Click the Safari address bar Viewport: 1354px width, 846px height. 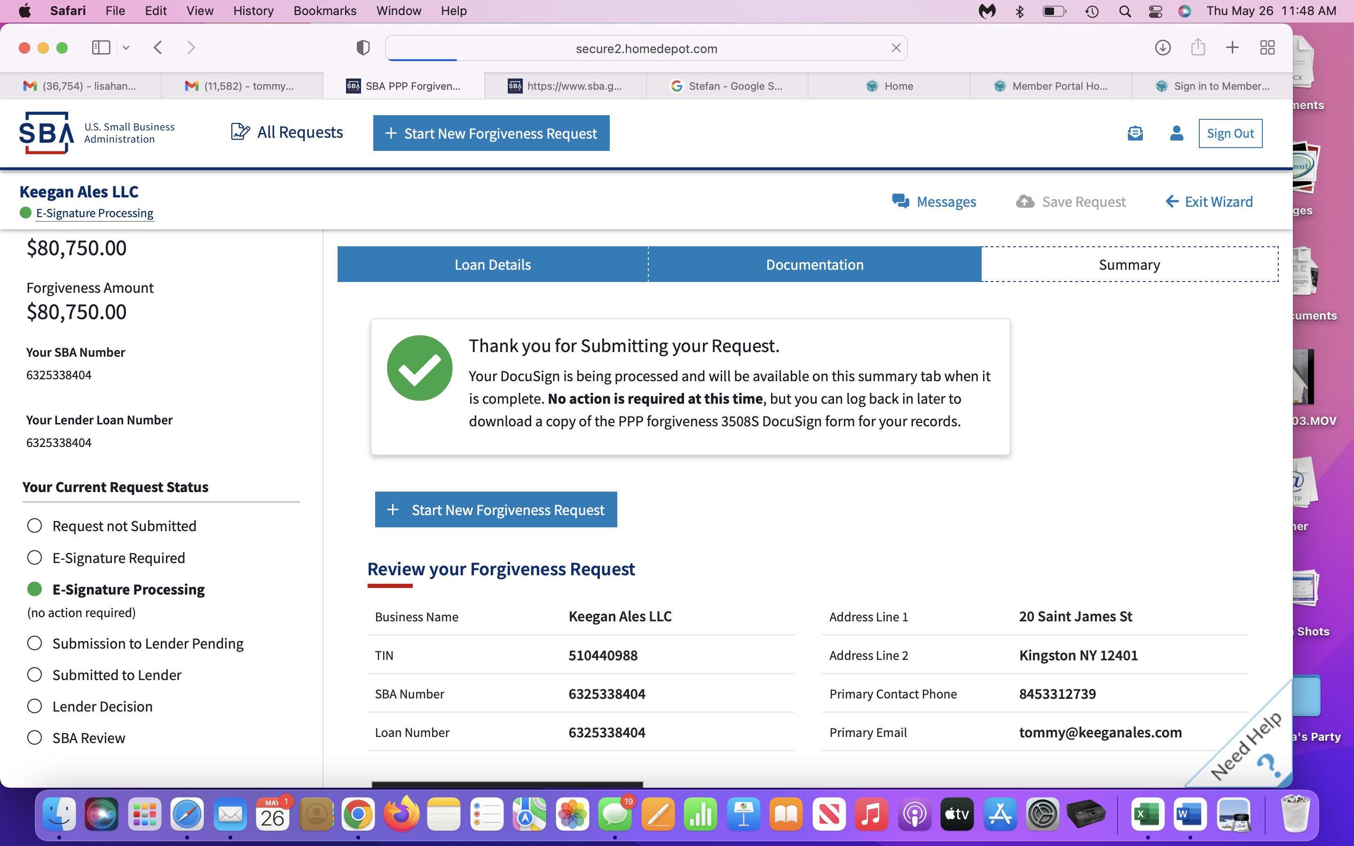[x=646, y=48]
